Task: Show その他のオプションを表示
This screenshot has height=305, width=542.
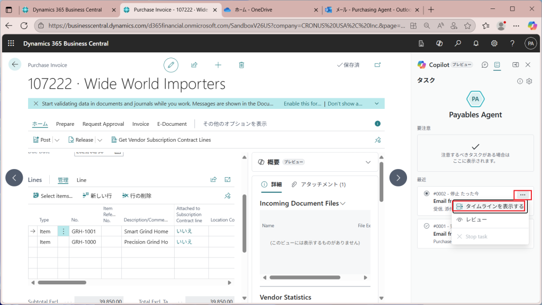Action: 234,124
